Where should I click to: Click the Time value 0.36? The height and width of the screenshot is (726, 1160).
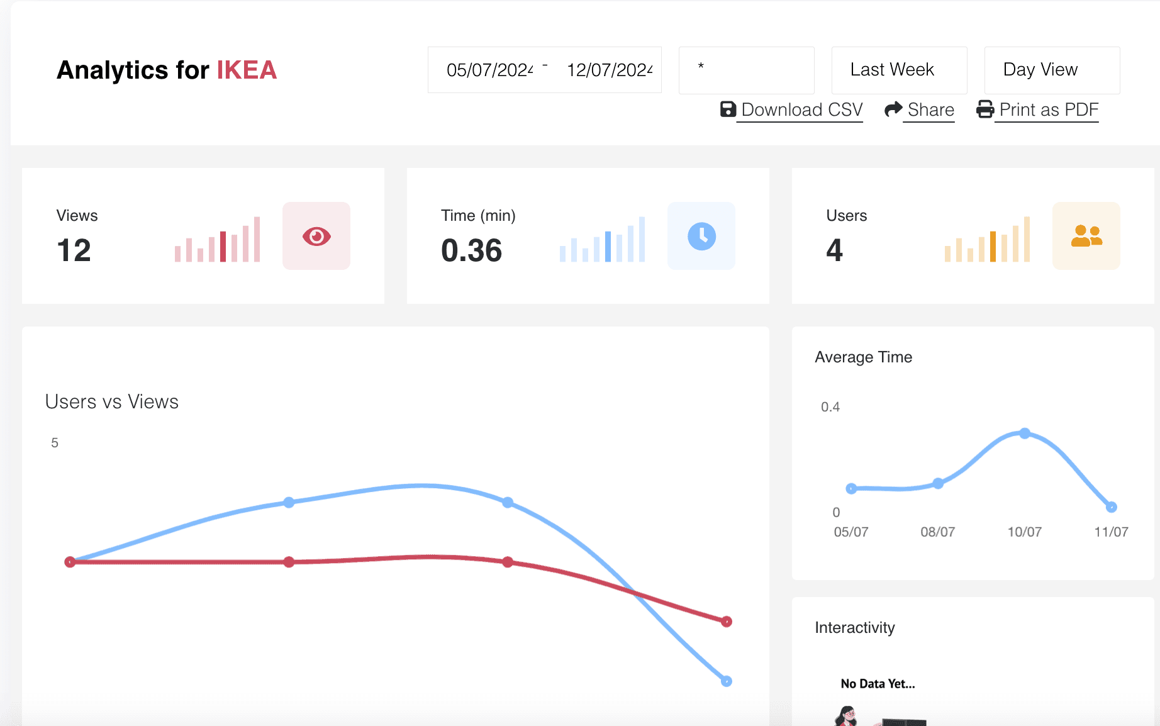point(472,250)
